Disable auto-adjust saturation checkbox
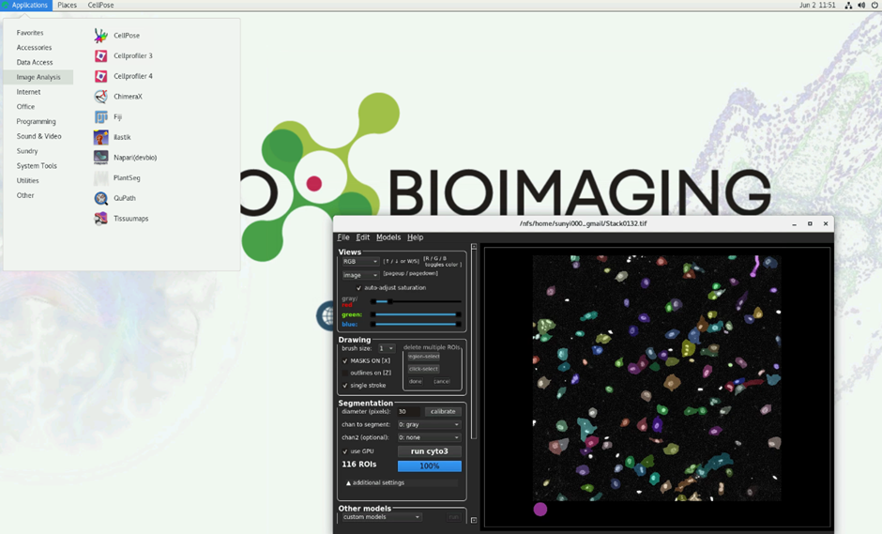Image resolution: width=882 pixels, height=534 pixels. click(x=358, y=288)
